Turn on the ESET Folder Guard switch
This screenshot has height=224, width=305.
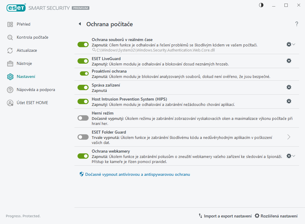pyautogui.click(x=83, y=137)
